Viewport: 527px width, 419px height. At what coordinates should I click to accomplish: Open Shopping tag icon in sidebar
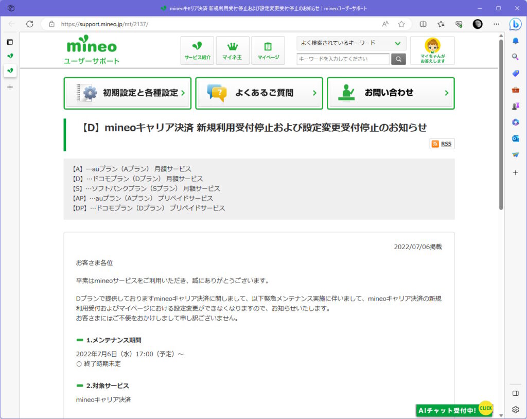(x=515, y=73)
